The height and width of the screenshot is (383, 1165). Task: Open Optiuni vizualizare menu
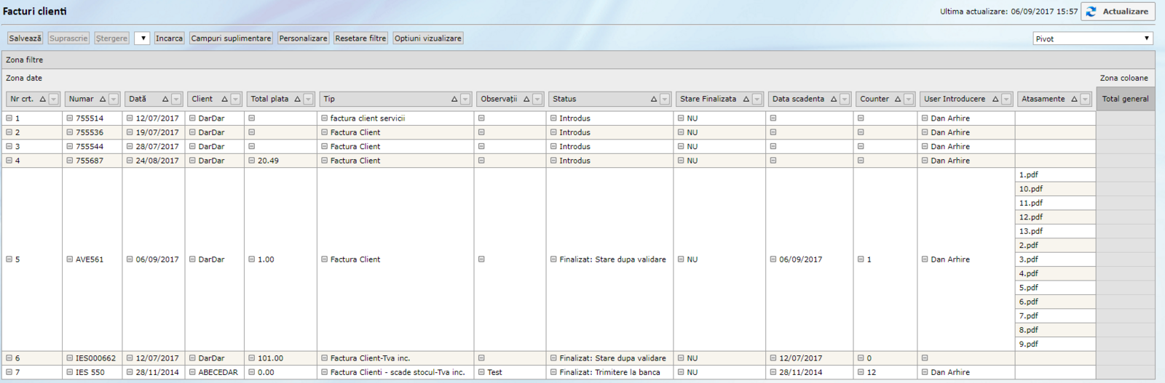[x=427, y=39]
